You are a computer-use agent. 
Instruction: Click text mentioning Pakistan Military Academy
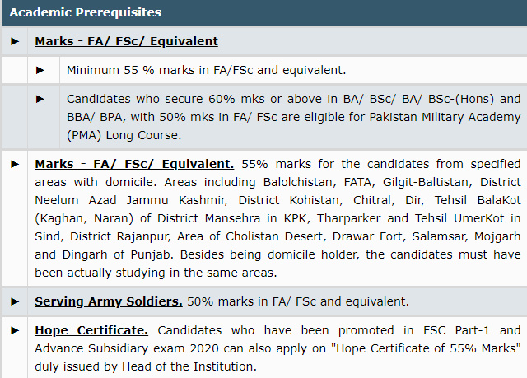click(x=445, y=117)
